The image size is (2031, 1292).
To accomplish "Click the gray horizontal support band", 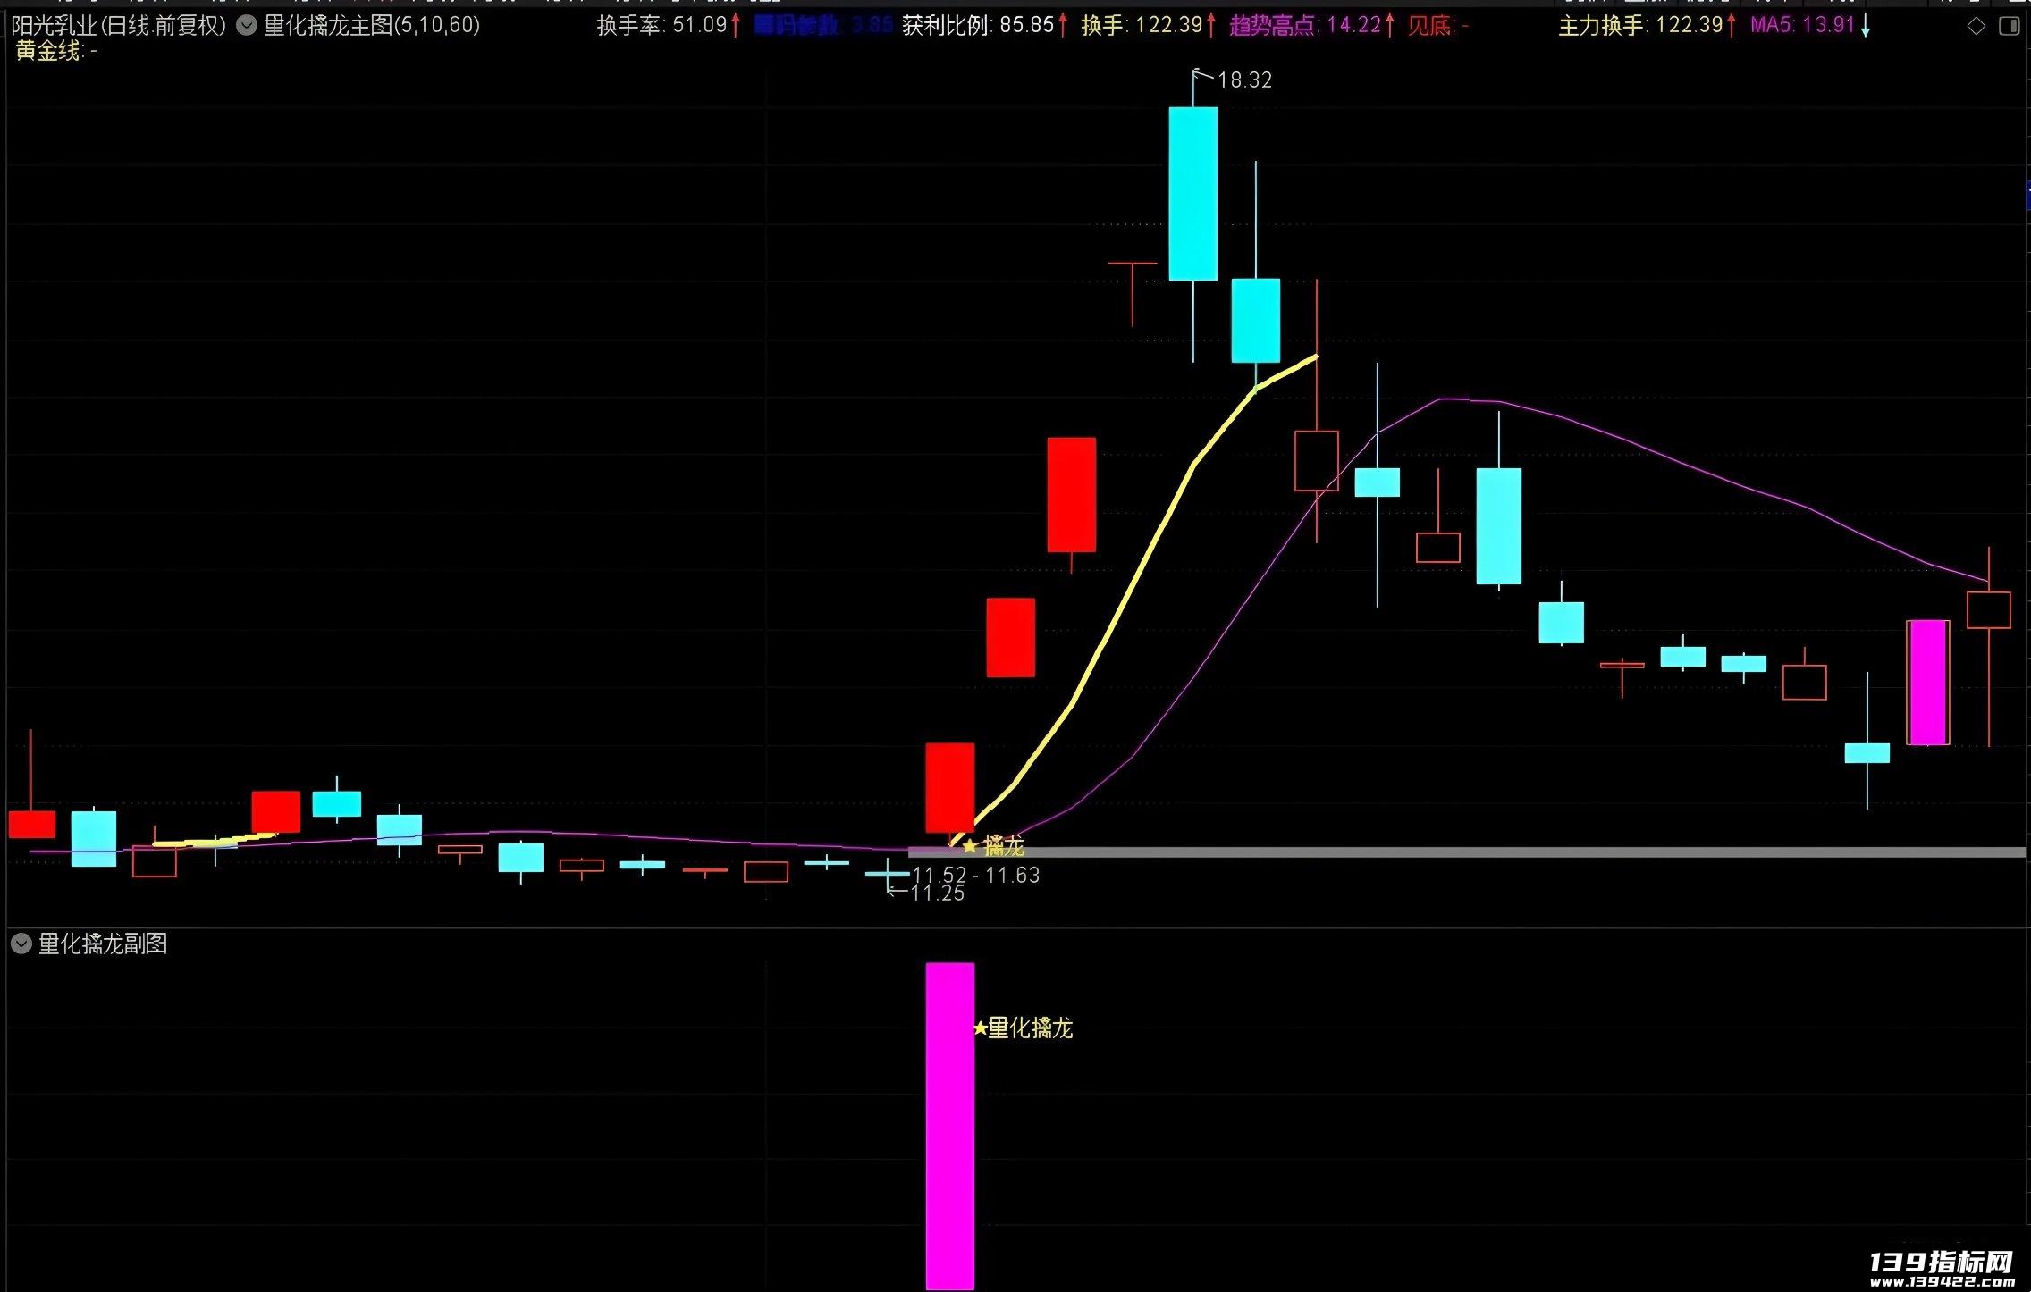I will pos(1466,852).
